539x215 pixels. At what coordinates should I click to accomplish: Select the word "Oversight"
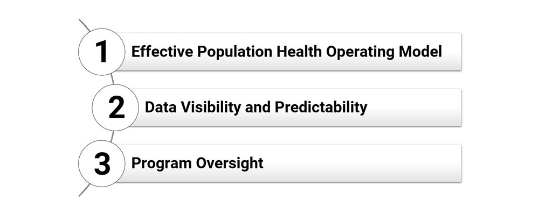[230, 163]
